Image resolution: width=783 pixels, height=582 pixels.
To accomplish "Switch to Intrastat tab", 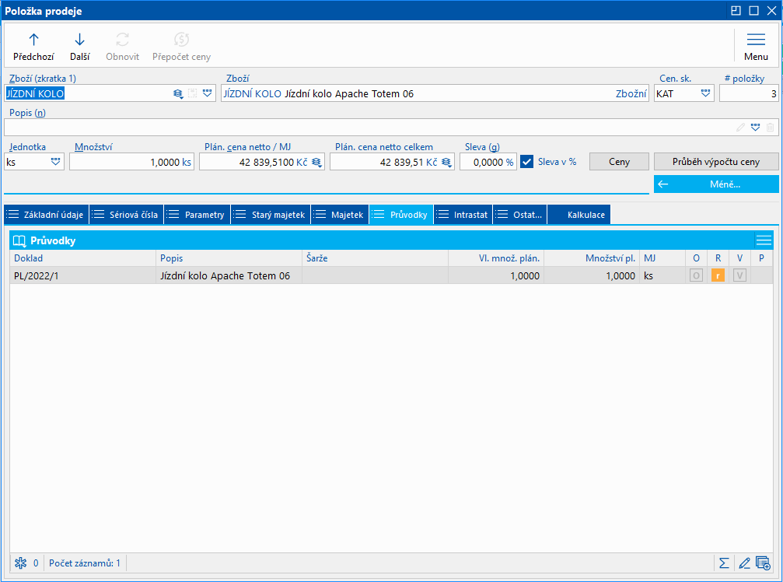I will (x=463, y=215).
